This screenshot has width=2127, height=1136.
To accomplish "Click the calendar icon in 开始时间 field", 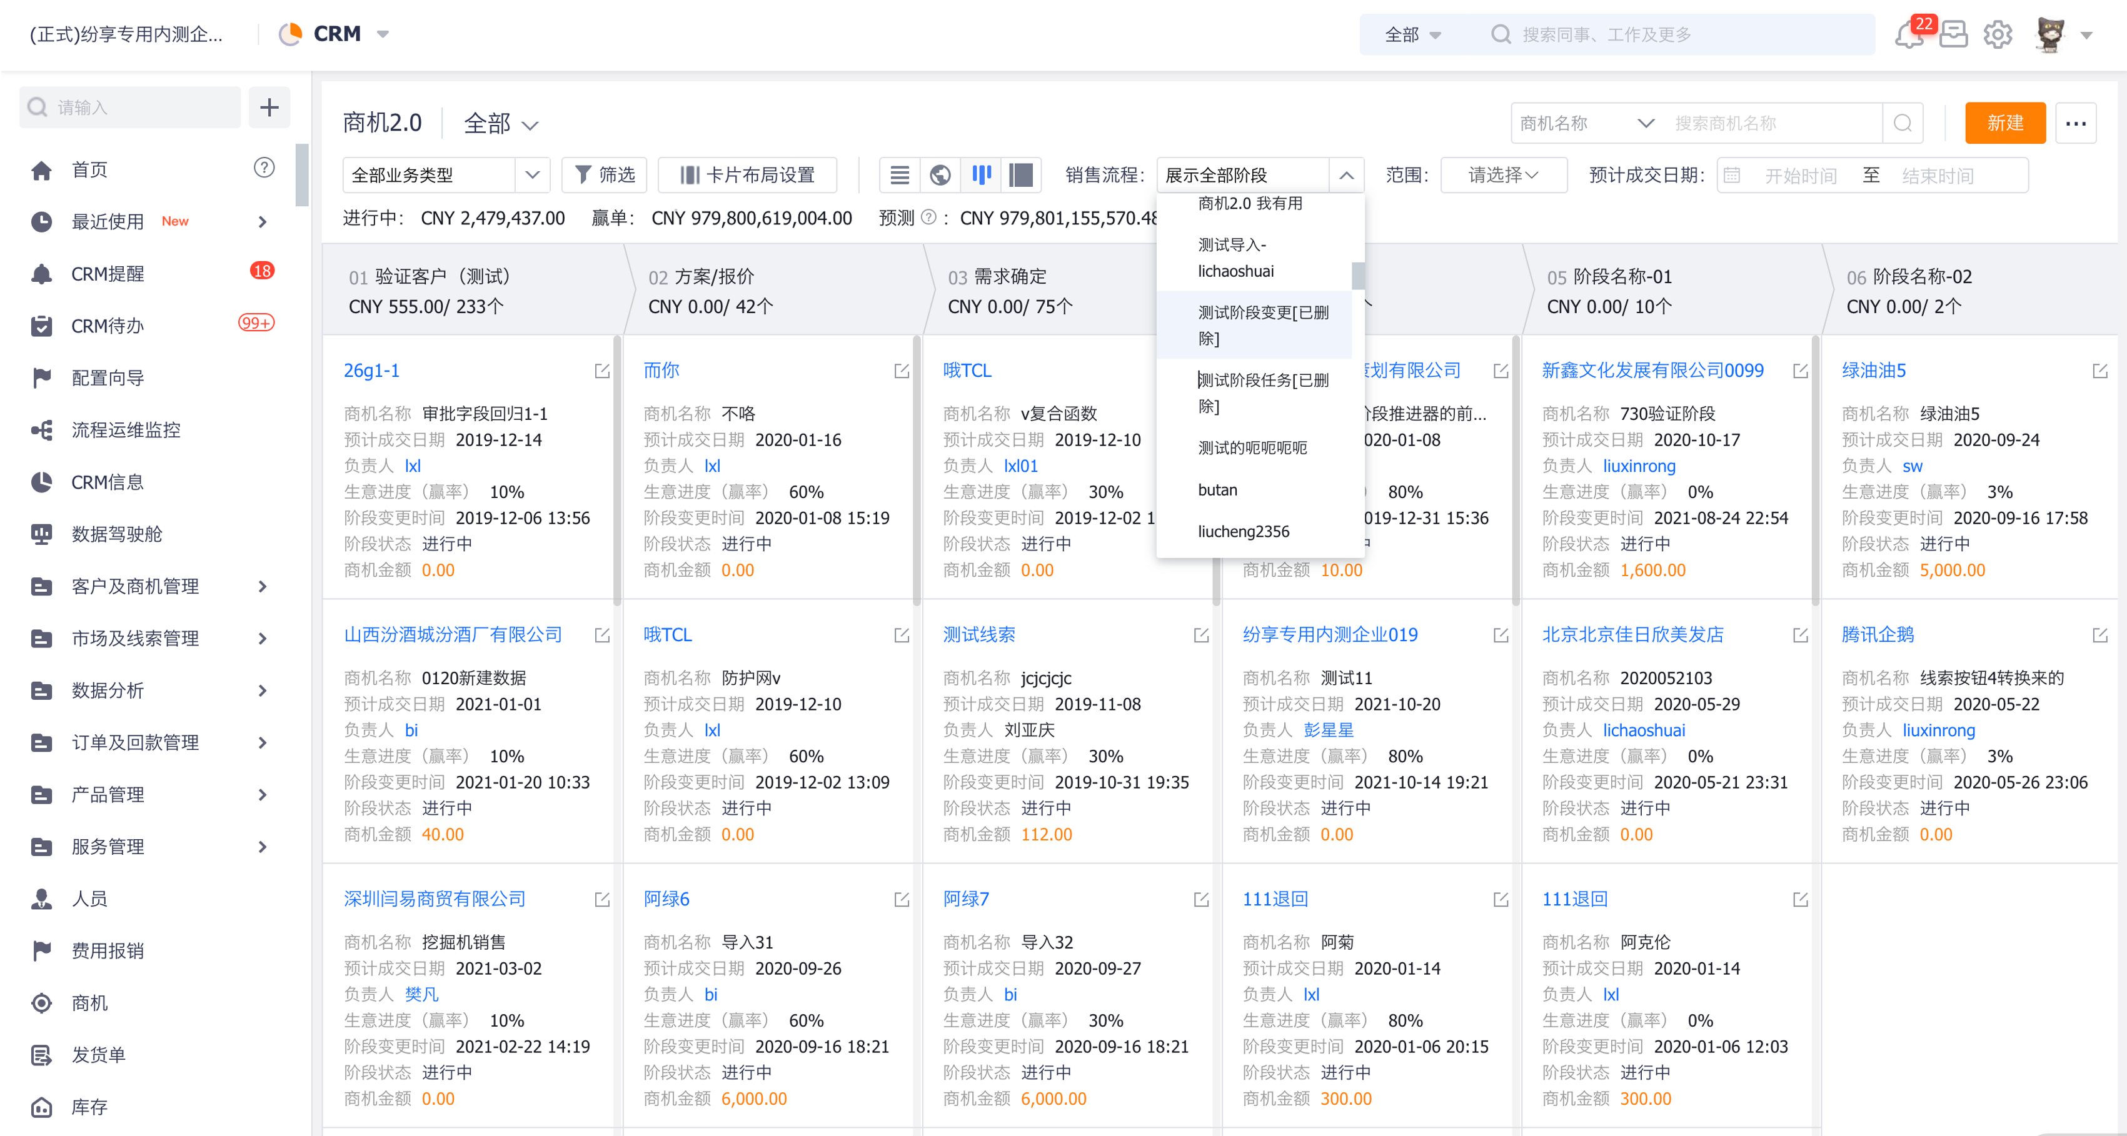I will (1732, 175).
